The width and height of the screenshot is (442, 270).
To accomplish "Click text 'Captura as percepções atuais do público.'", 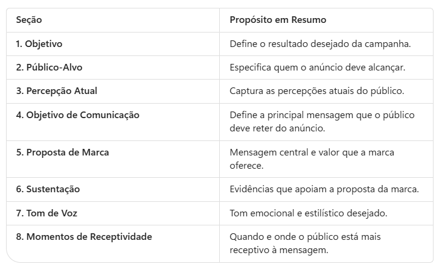I will (x=317, y=91).
